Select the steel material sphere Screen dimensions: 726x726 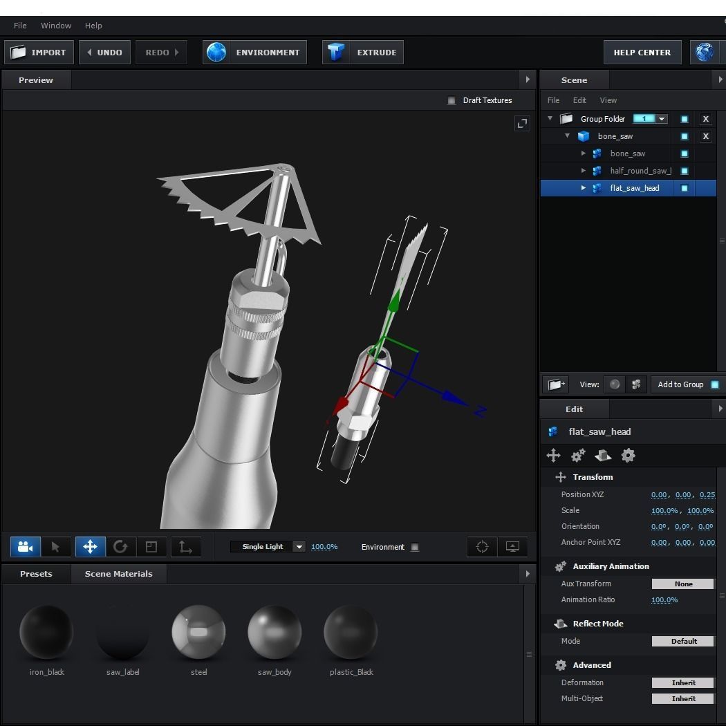[x=198, y=632]
